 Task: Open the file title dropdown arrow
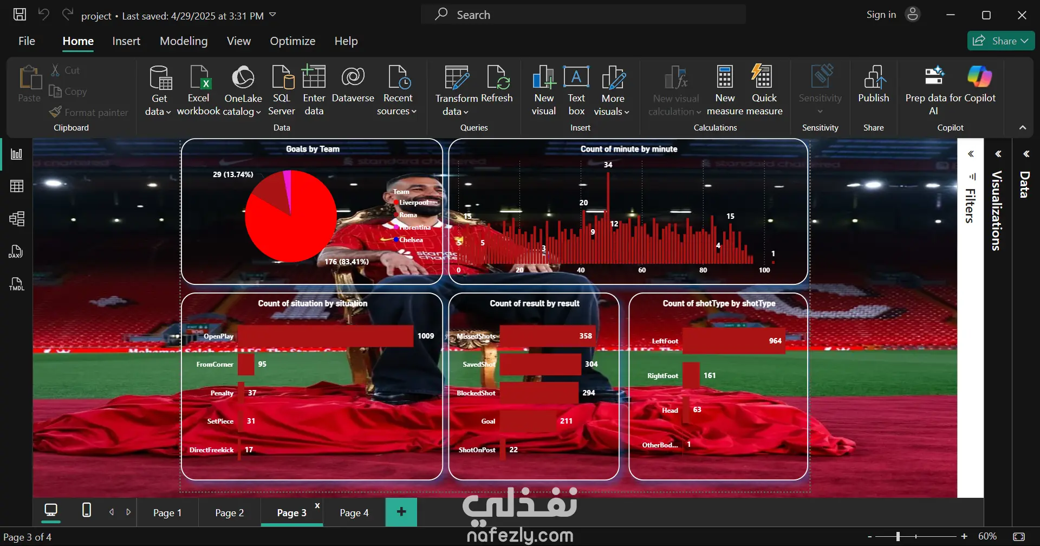point(272,15)
